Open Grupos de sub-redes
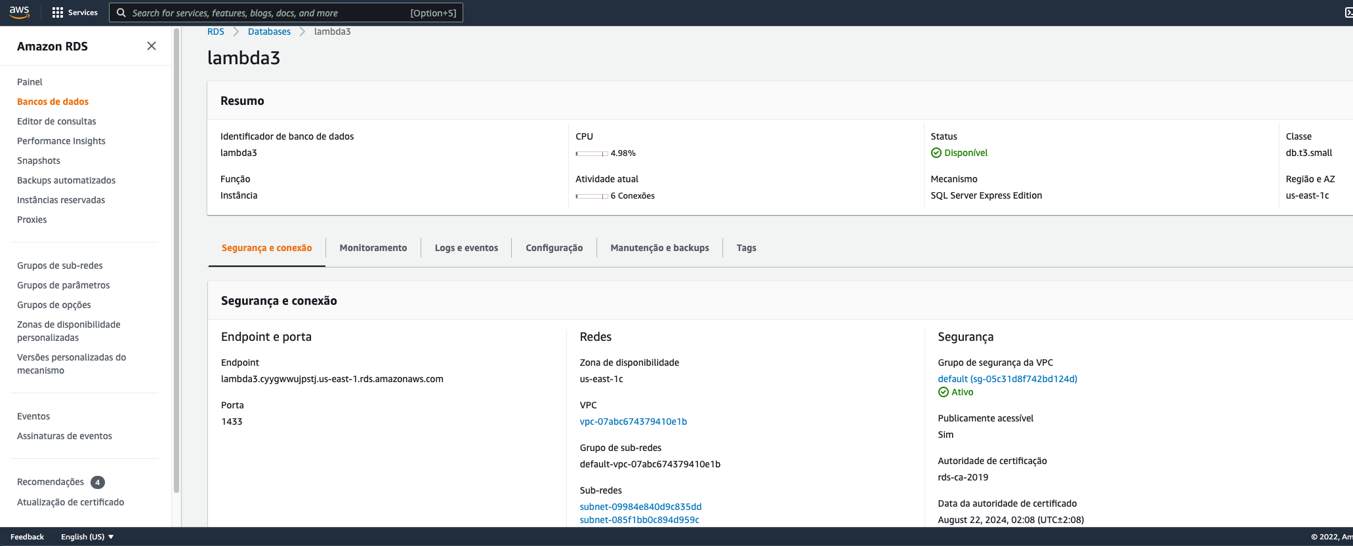The image size is (1353, 546). coord(60,265)
